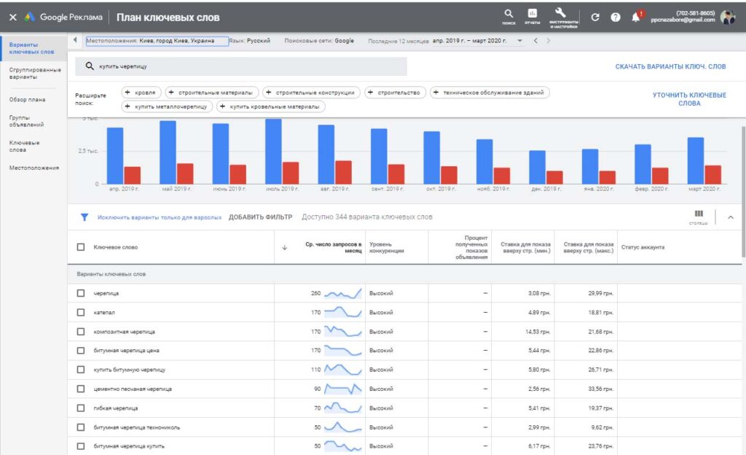
Task: Click 'СКАЧАТЬ ВАРИАНТЫ КЛЮЧ. СЛОВ' link
Action: 670,66
